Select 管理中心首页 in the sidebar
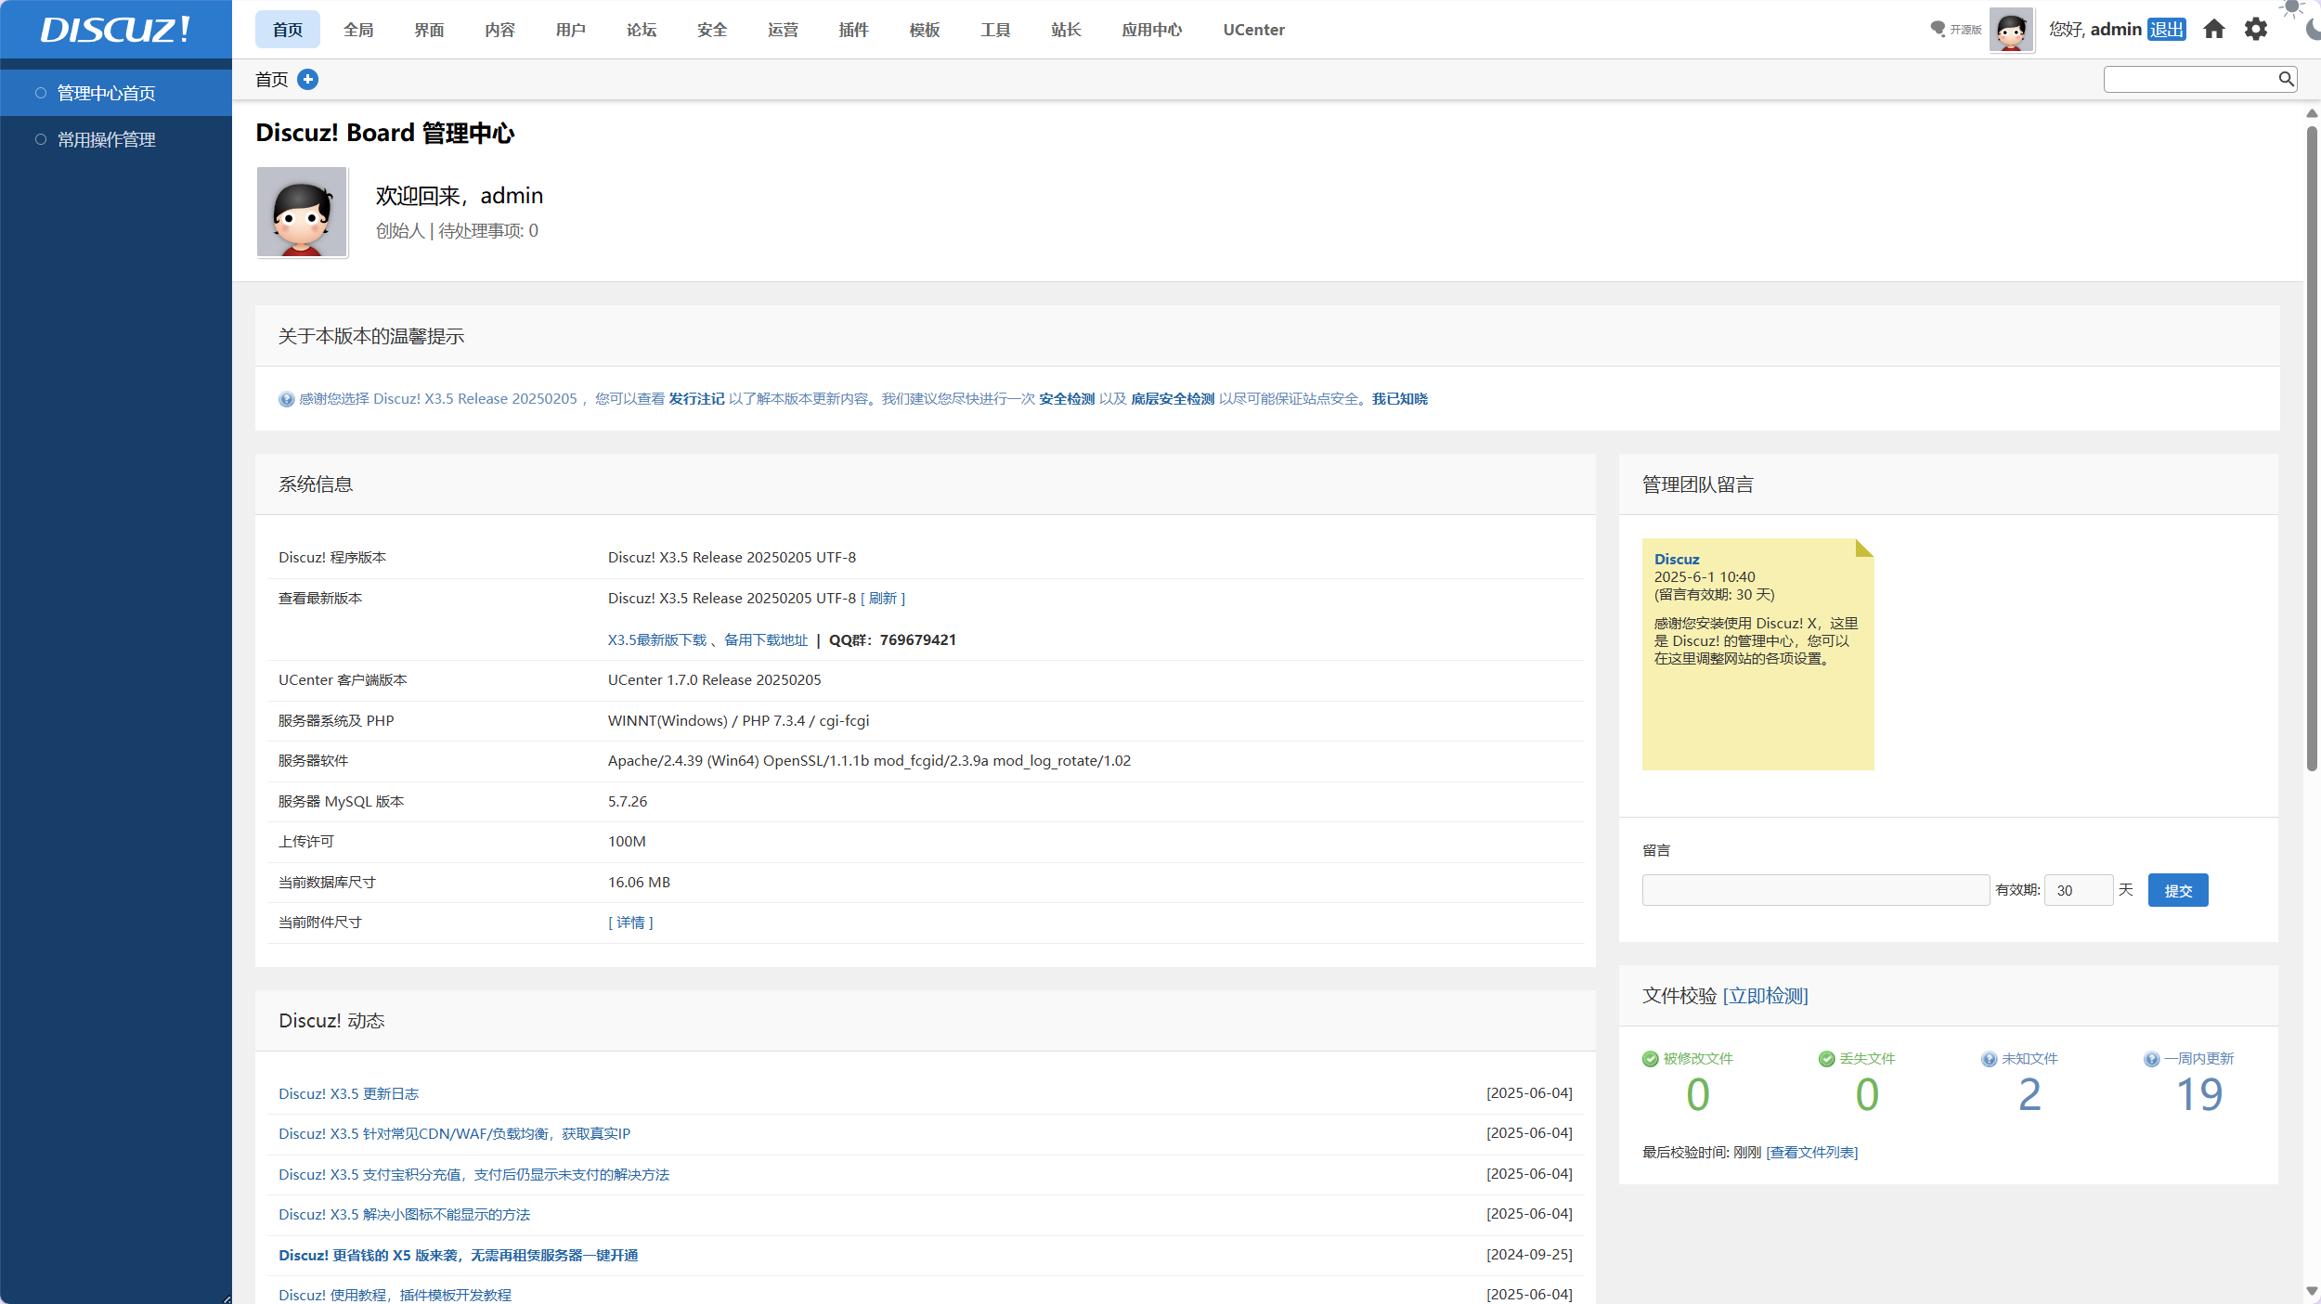This screenshot has height=1304, width=2321. point(107,94)
